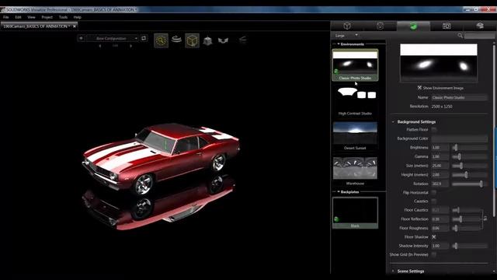Adjust the Floor Roughness slider
497x280 pixels.
[467, 228]
